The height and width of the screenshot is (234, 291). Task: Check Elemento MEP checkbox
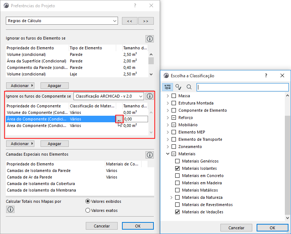pyautogui.click(x=174, y=132)
